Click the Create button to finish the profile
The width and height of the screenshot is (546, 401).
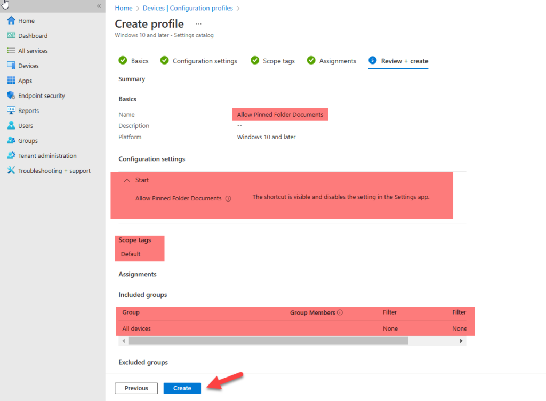tap(182, 388)
